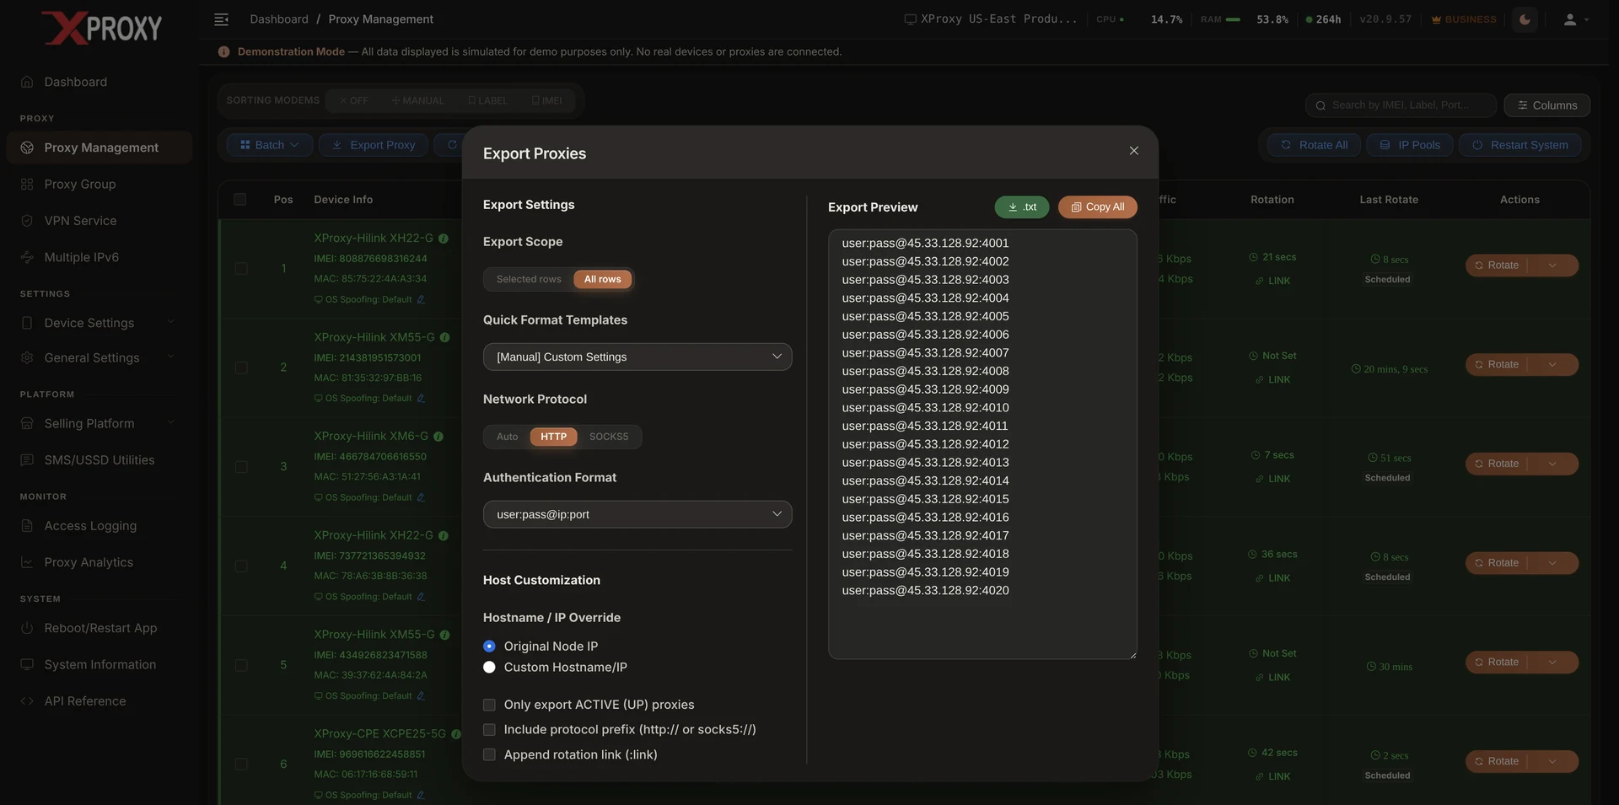1619x805 pixels.
Task: Open IP Pools
Action: click(1410, 145)
